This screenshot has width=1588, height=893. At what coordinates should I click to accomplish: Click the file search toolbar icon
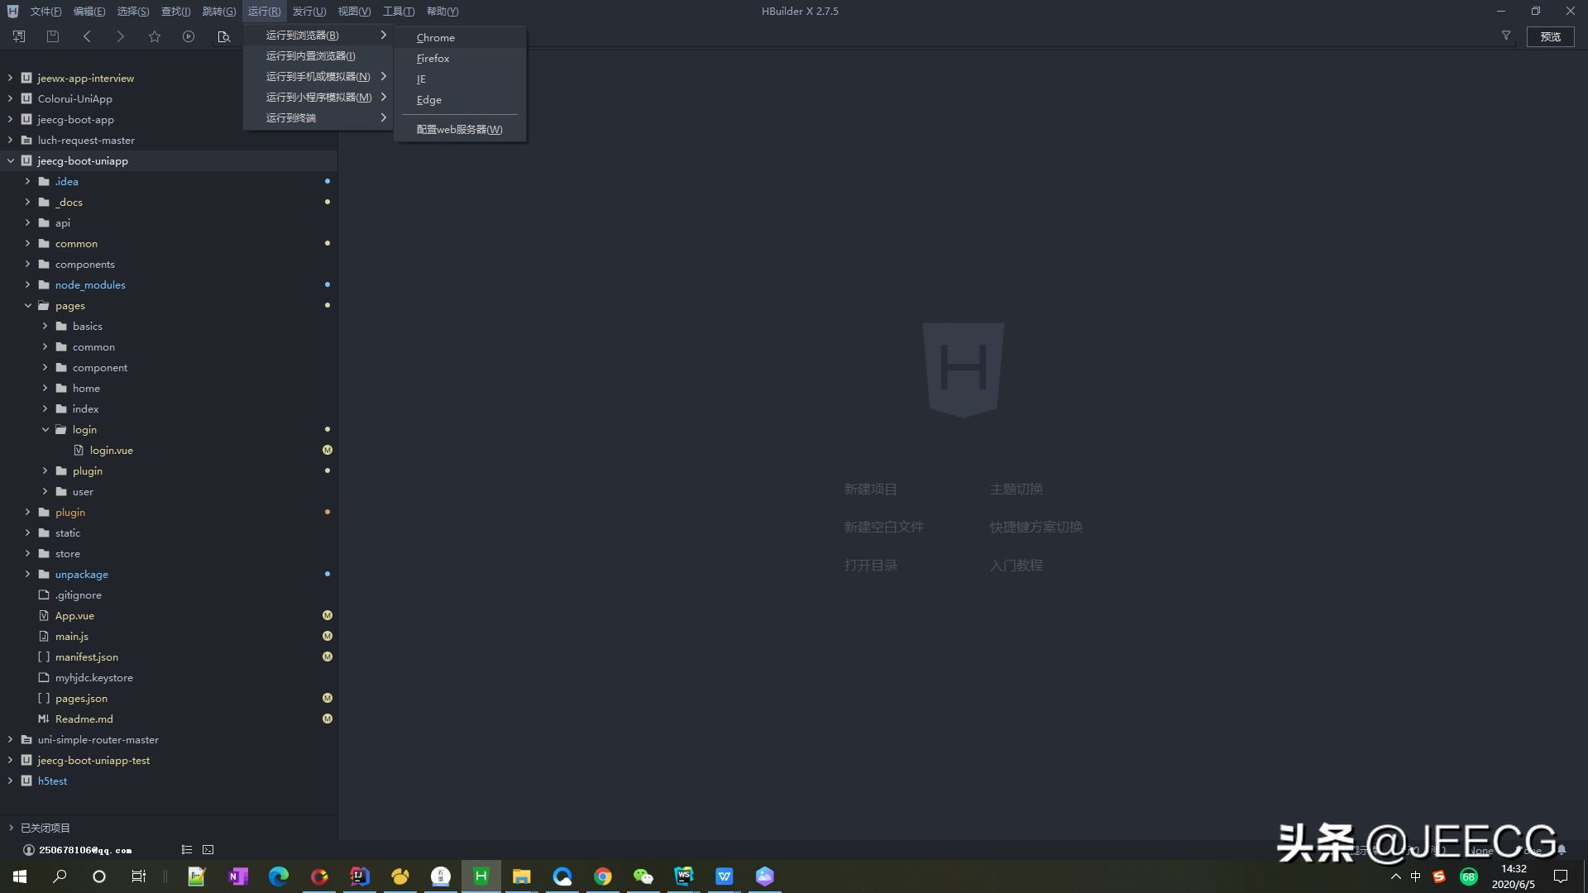click(223, 36)
